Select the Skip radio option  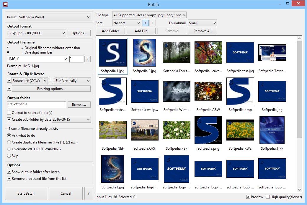coord(9,156)
